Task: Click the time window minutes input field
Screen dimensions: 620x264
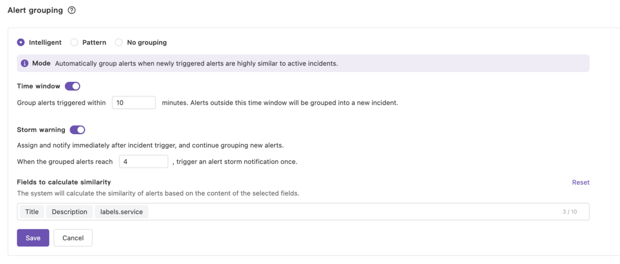Action: pos(133,103)
